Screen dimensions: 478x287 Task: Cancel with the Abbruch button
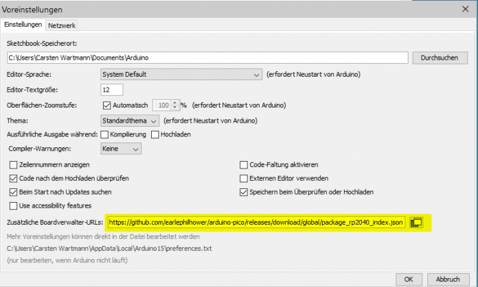[x=448, y=279]
